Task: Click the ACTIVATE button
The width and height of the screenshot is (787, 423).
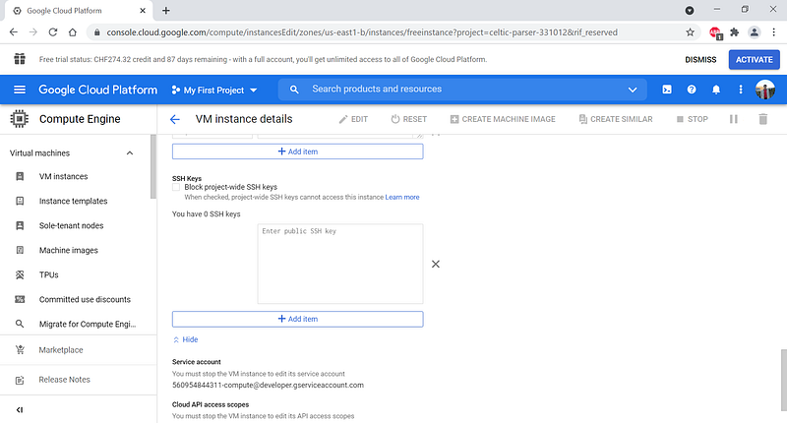Action: [754, 59]
